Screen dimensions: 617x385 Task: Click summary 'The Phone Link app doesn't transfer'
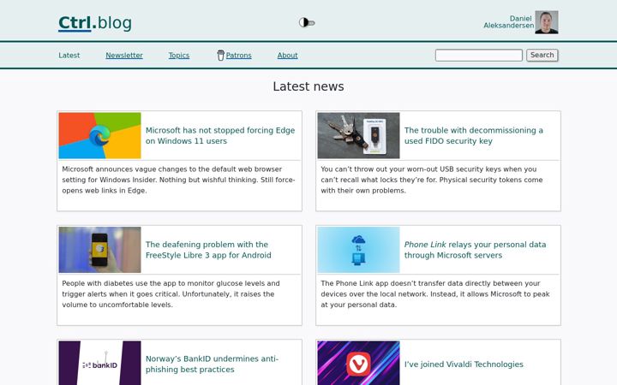click(435, 294)
